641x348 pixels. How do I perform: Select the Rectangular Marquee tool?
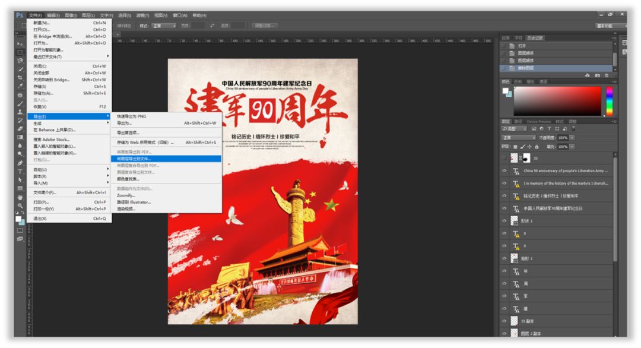click(x=20, y=52)
